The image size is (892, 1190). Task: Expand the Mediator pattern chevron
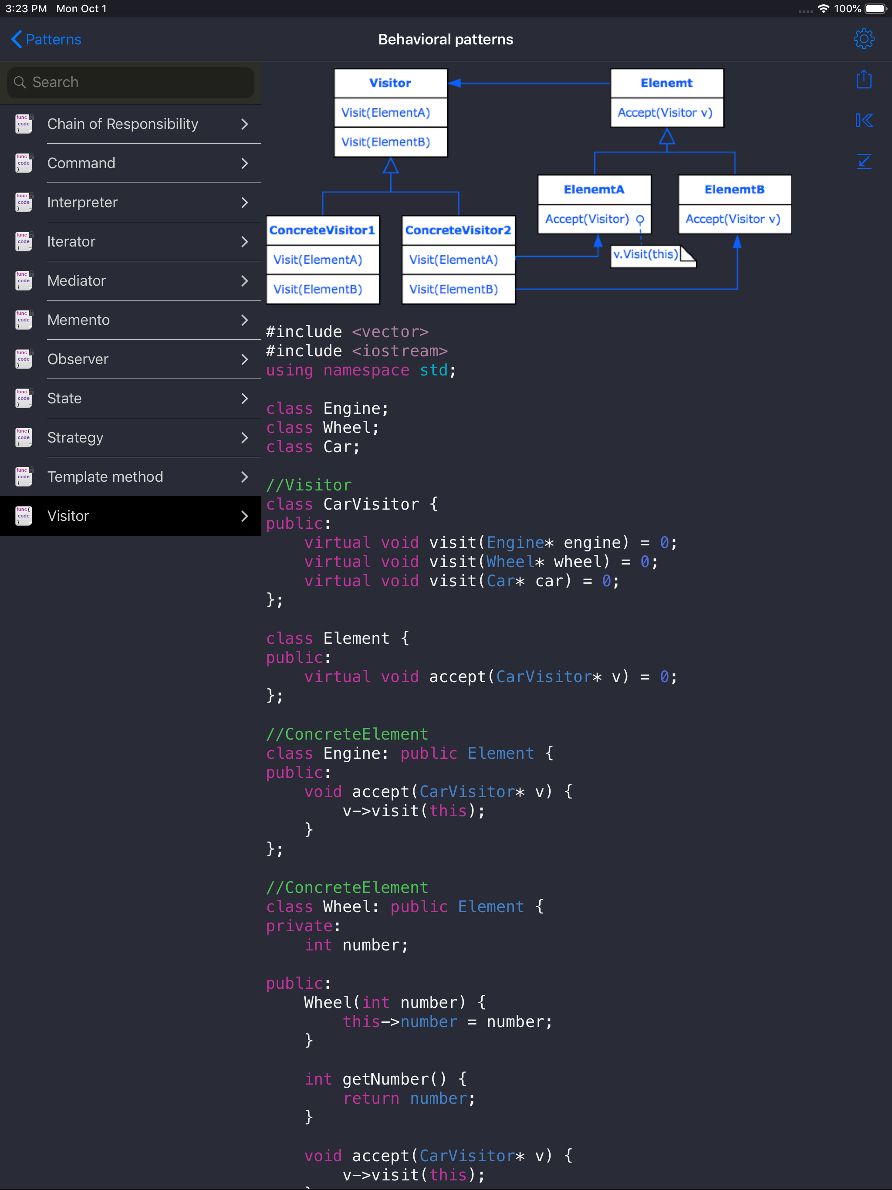pos(245,281)
